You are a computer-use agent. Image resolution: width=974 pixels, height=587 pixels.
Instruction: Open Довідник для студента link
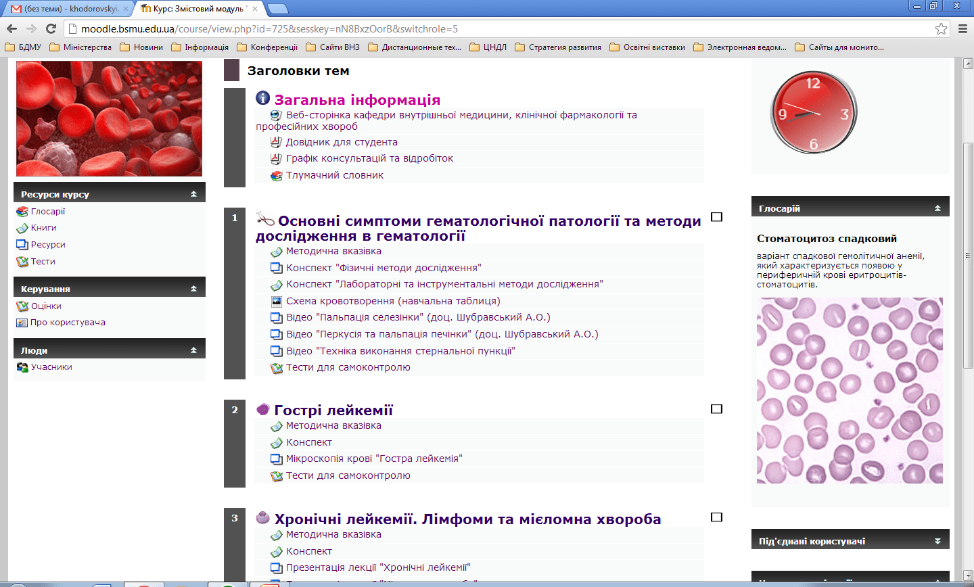click(342, 142)
